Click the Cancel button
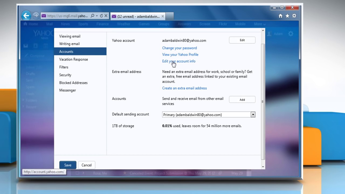Viewport: 345px width, 194px height. tap(87, 165)
